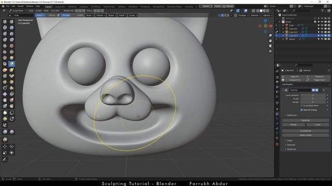Select the active Grab brush tool icon
Viewport: 332px width, 186px height.
[11, 64]
